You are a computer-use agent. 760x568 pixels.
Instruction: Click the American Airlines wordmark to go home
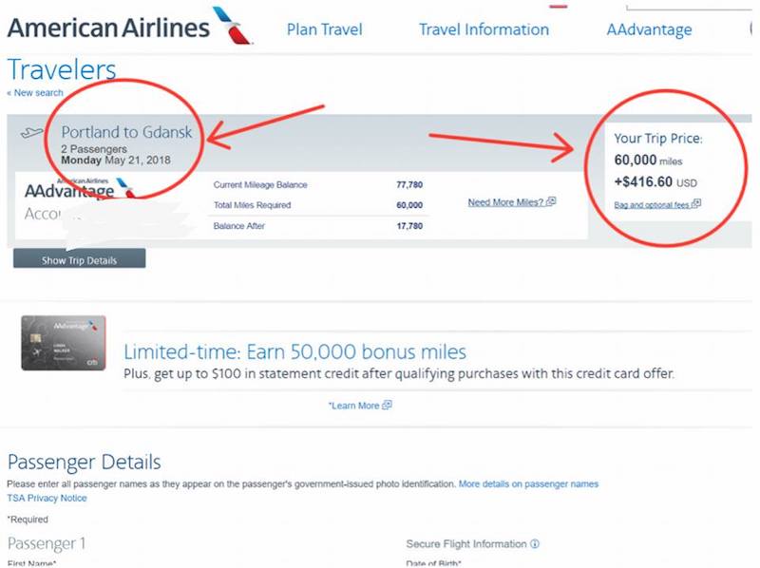(108, 28)
